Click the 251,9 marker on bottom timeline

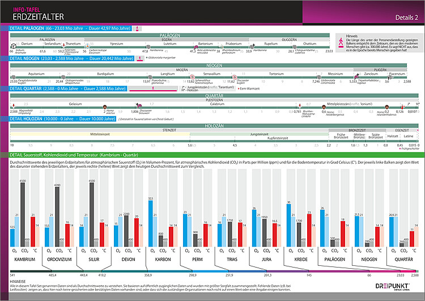tap(229, 275)
